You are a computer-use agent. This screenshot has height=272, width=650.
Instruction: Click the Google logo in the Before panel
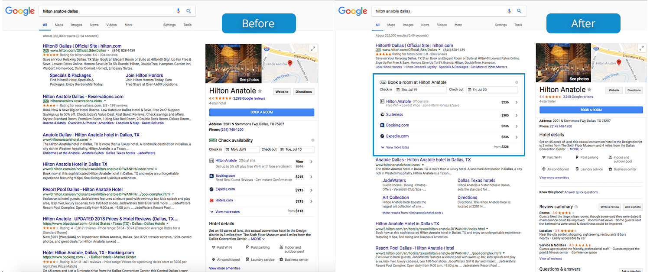point(20,11)
